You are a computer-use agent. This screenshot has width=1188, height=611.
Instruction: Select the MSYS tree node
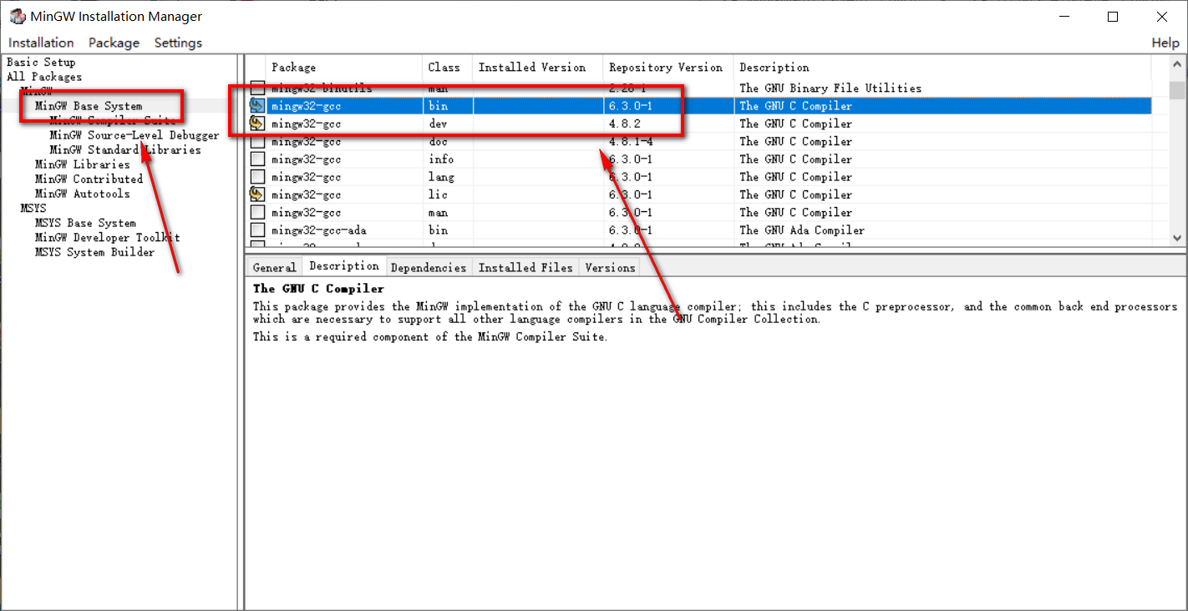point(33,208)
